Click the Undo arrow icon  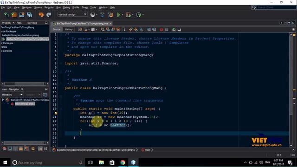(41, 15)
